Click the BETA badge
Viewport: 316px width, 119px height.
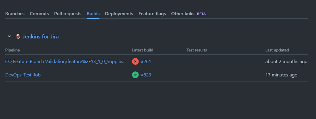click(x=201, y=14)
